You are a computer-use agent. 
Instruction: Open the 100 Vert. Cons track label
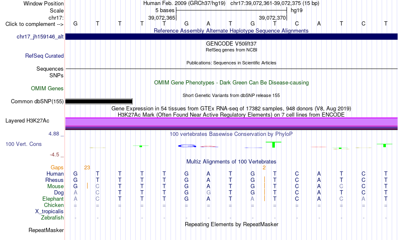tap(23, 144)
